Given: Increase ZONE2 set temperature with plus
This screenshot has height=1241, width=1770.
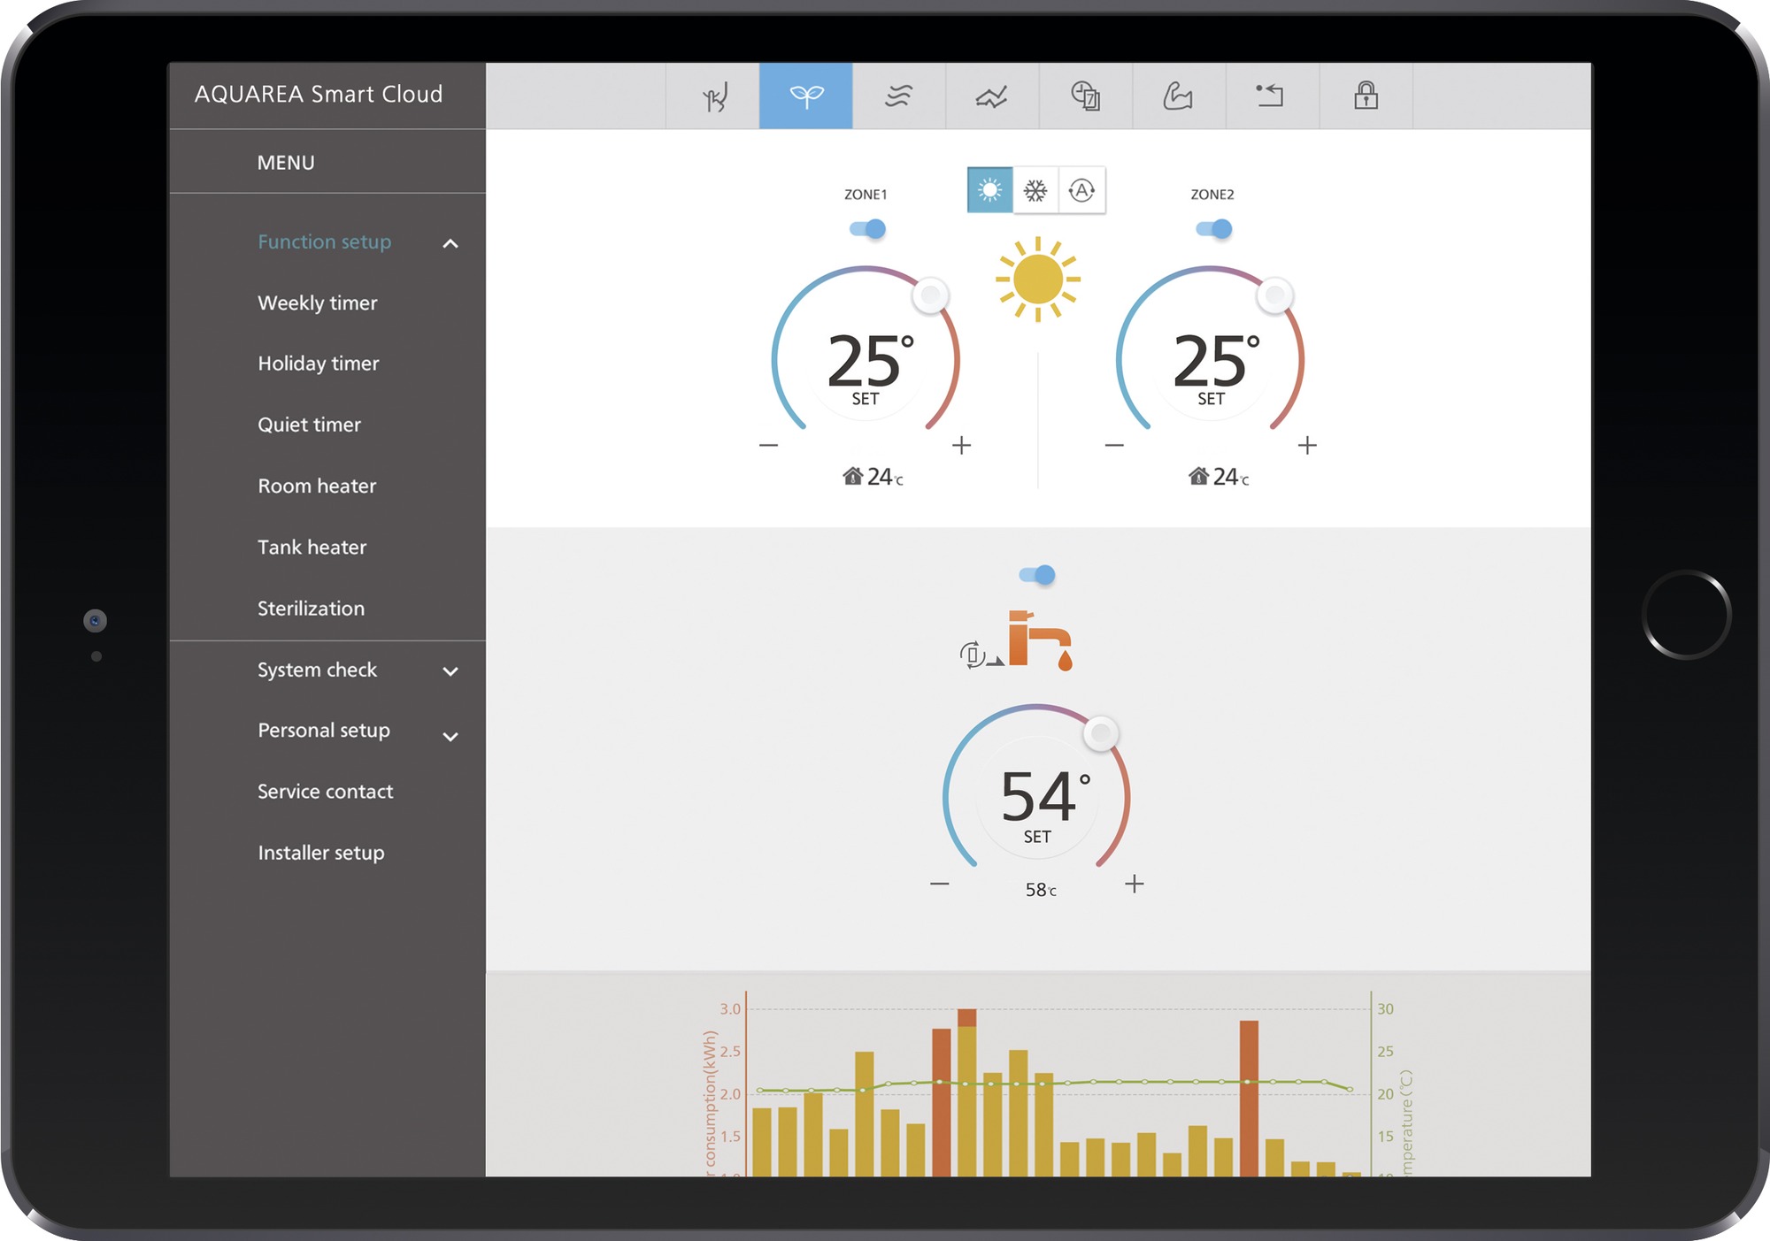Looking at the screenshot, I should [x=1307, y=445].
